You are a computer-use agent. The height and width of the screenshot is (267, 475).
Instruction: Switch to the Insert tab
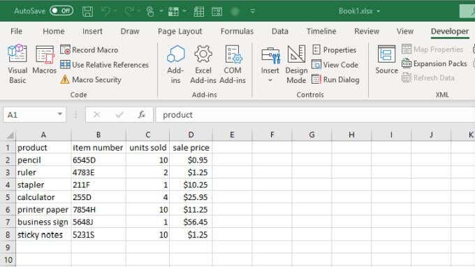(92, 31)
